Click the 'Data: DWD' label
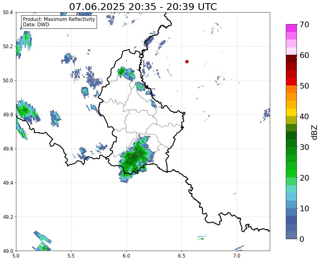The height and width of the screenshot is (261, 321). (36, 25)
